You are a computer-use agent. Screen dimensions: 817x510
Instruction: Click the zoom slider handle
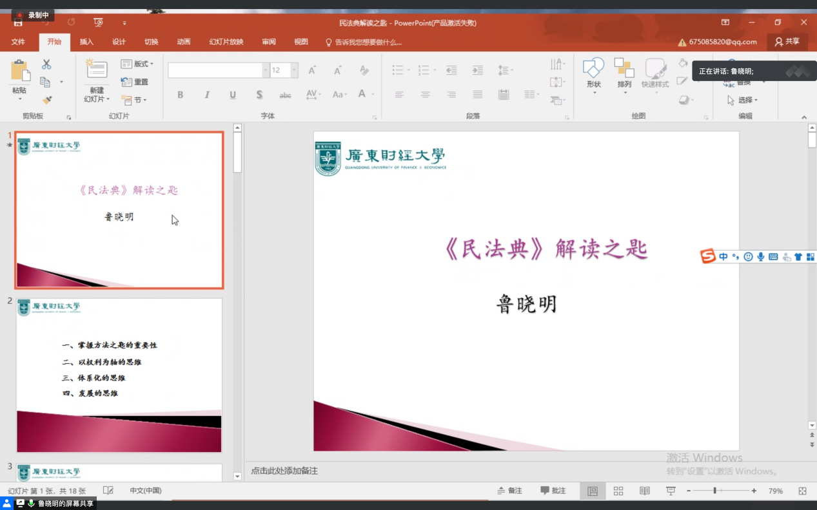click(x=714, y=491)
